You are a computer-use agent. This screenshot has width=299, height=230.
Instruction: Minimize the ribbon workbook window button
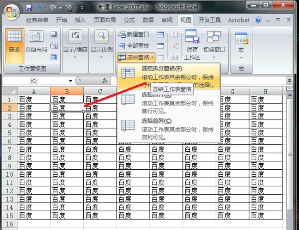[268, 20]
